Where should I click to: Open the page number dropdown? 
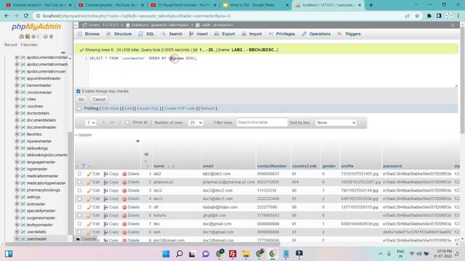pyautogui.click(x=91, y=123)
